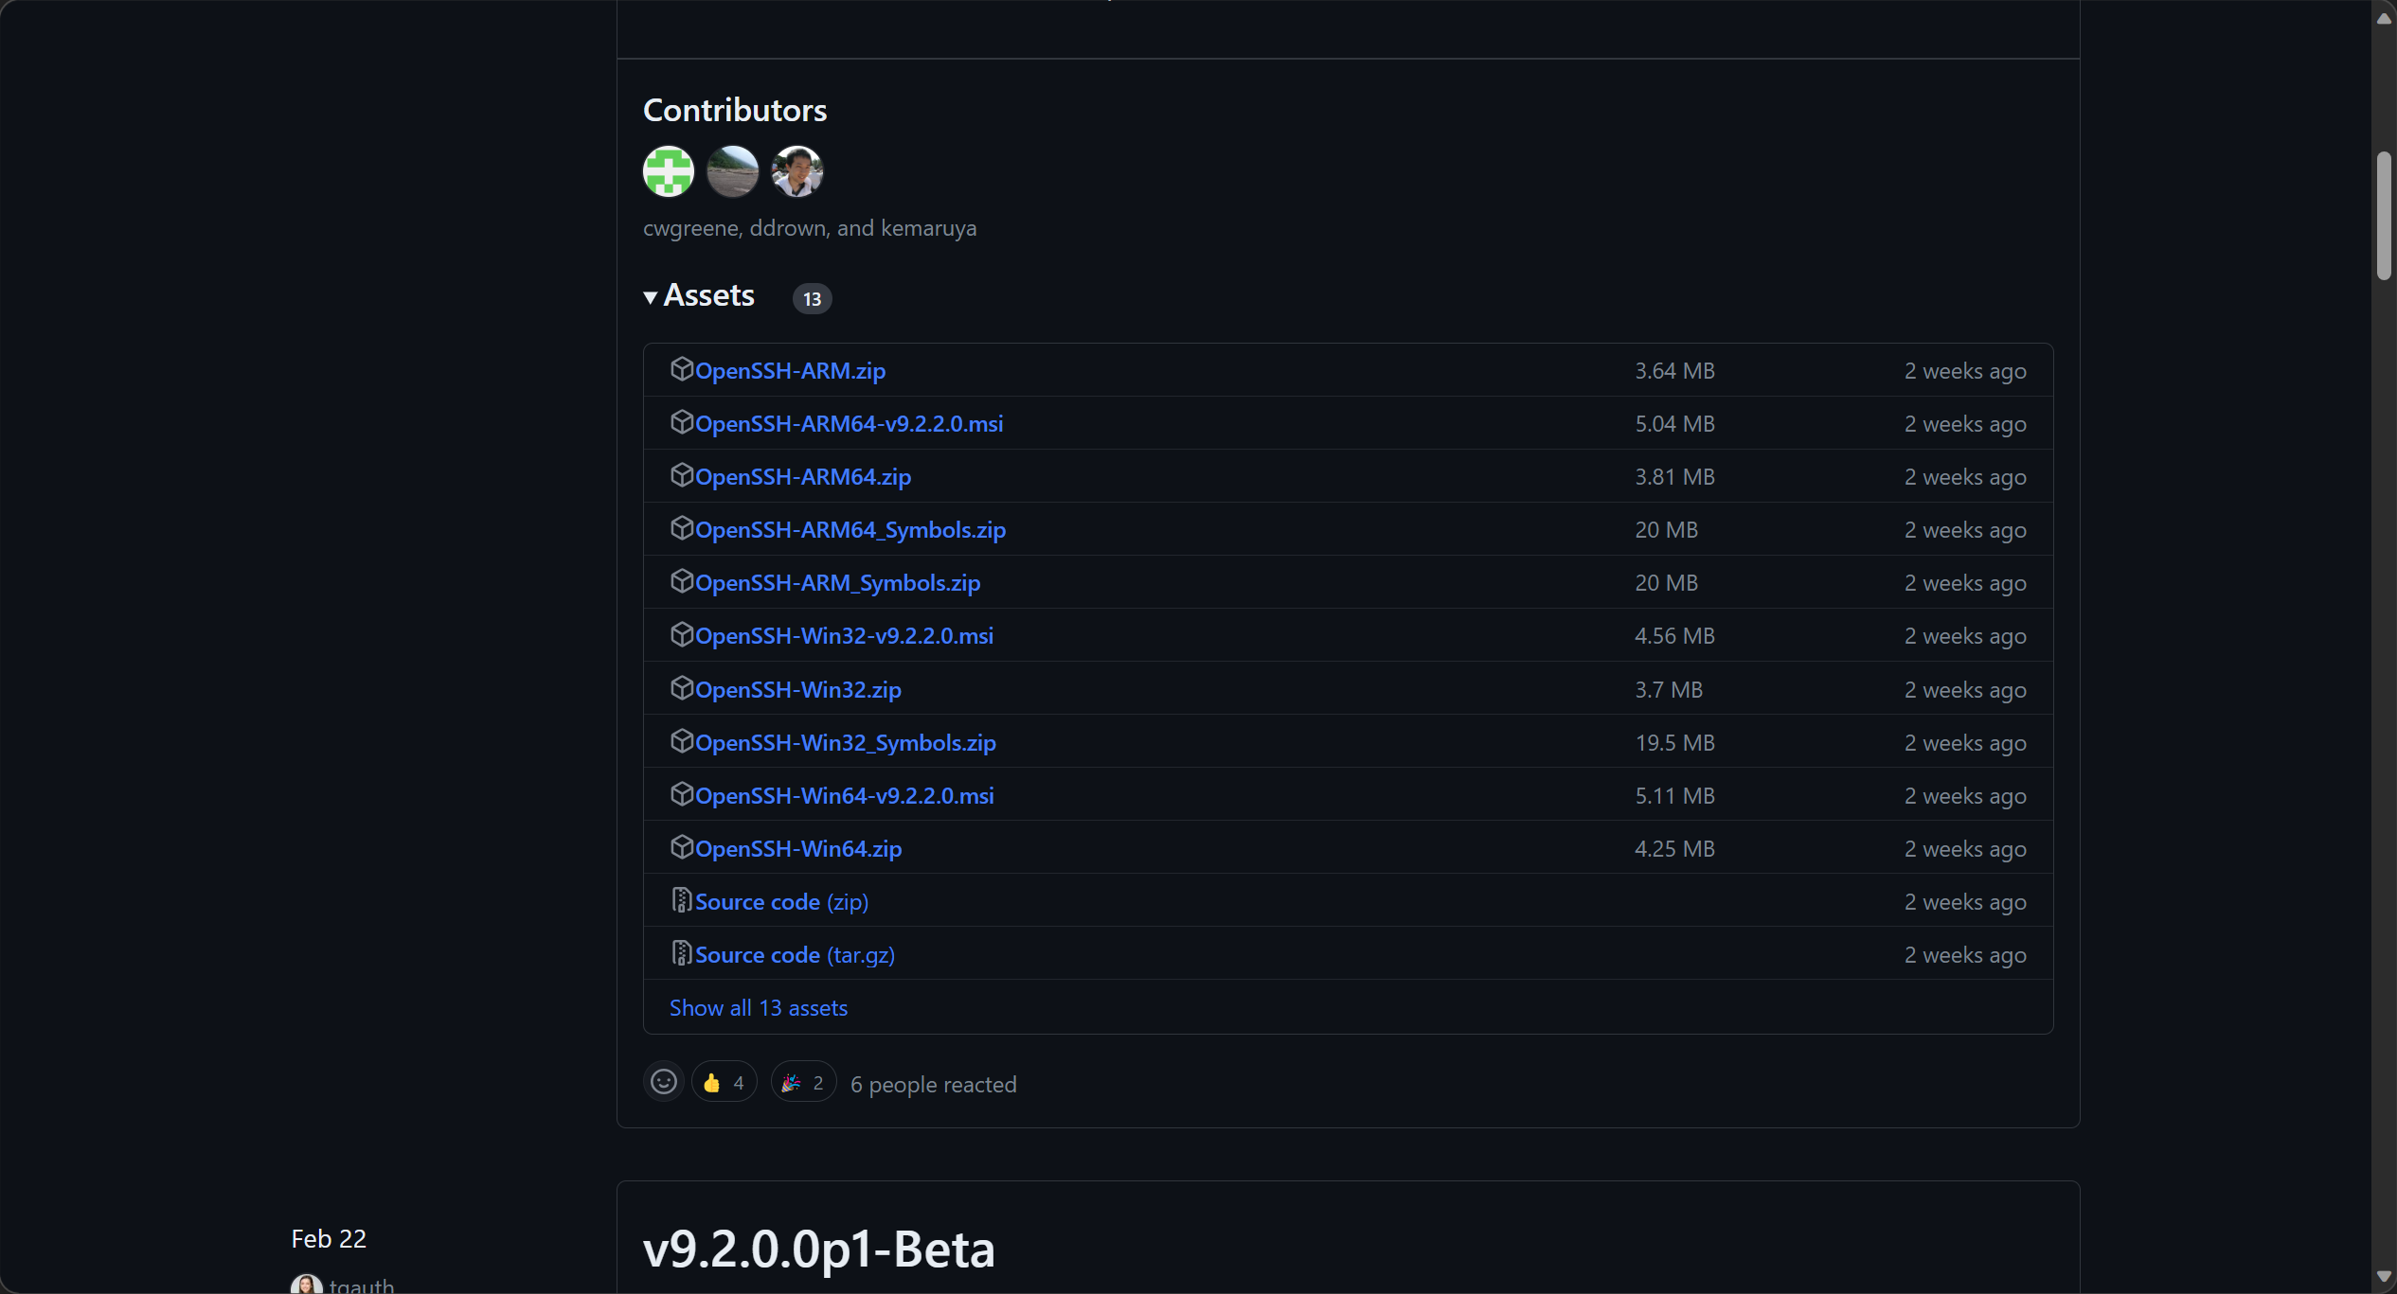
Task: Click cwgreene's green contributor avatar
Action: (669, 171)
